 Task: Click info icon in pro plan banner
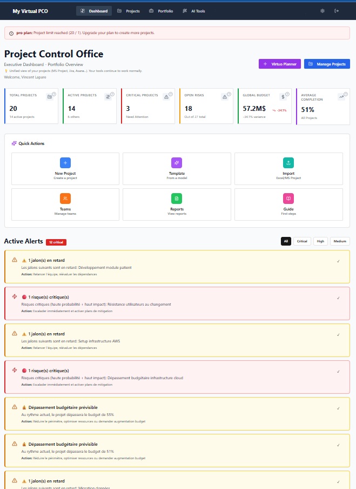(x=11, y=34)
